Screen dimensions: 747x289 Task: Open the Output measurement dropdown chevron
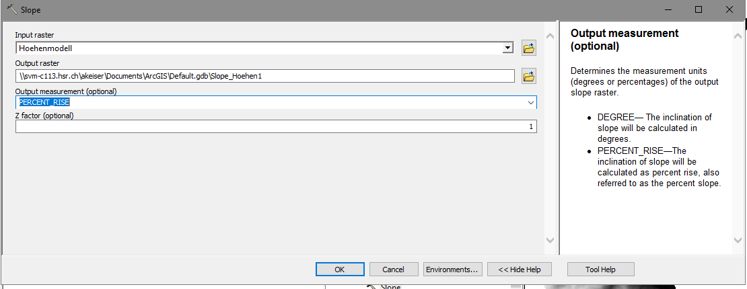click(531, 103)
